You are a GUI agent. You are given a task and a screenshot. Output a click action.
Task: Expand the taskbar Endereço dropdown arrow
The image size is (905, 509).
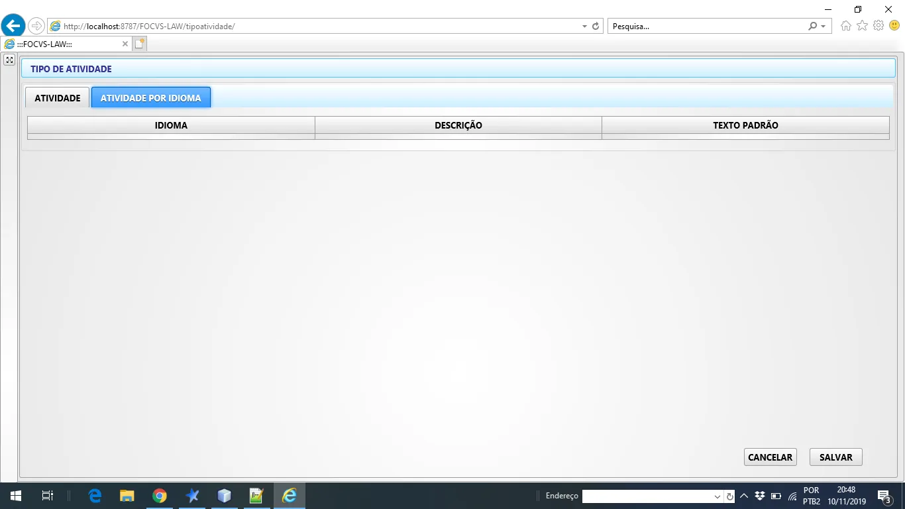tap(718, 496)
